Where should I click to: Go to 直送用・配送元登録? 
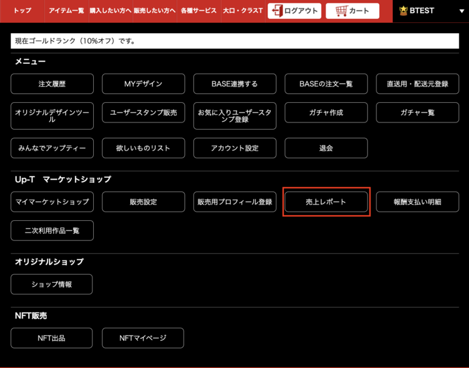(418, 84)
